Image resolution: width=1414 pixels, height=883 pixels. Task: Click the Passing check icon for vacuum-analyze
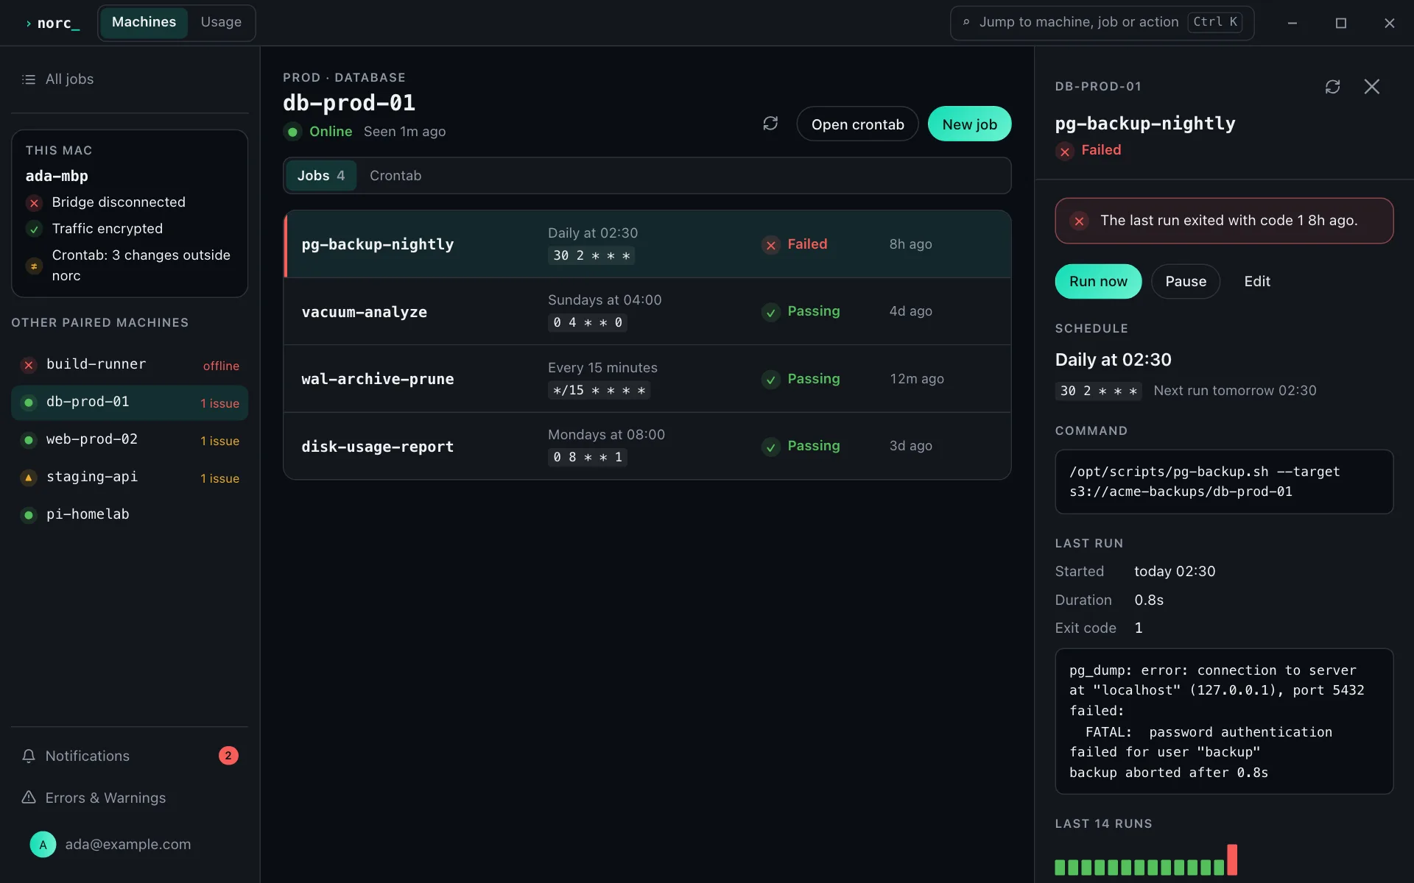tap(770, 313)
